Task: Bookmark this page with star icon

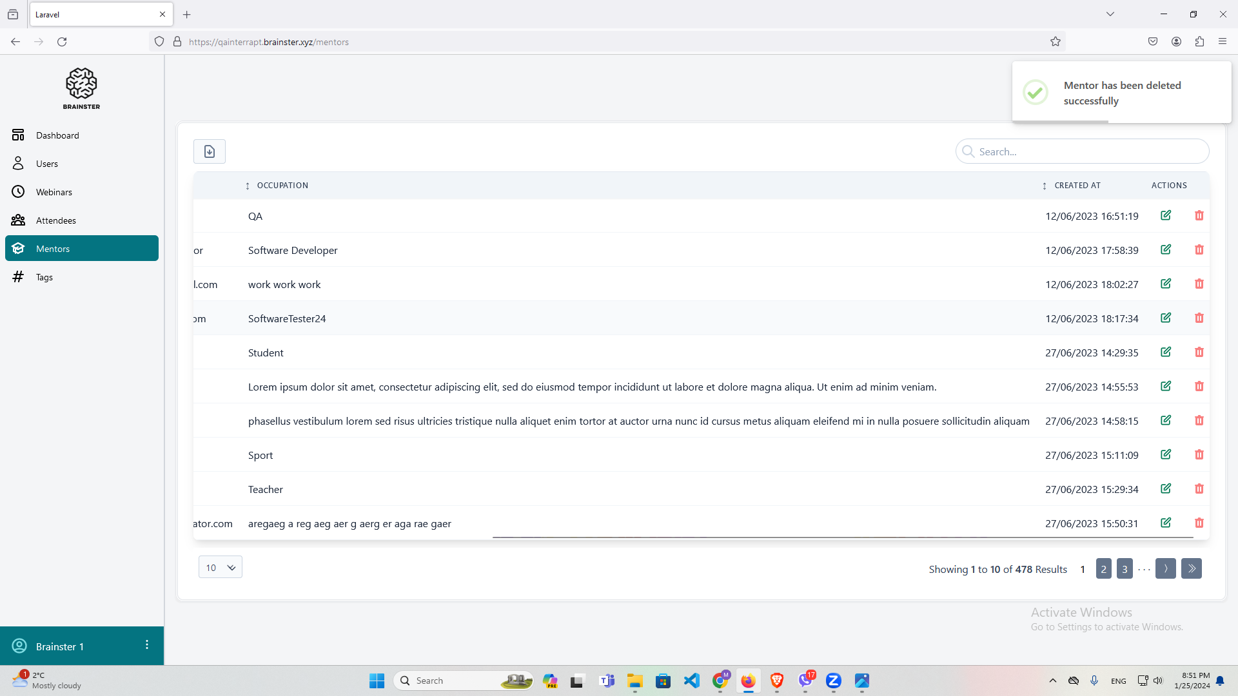Action: (x=1056, y=42)
